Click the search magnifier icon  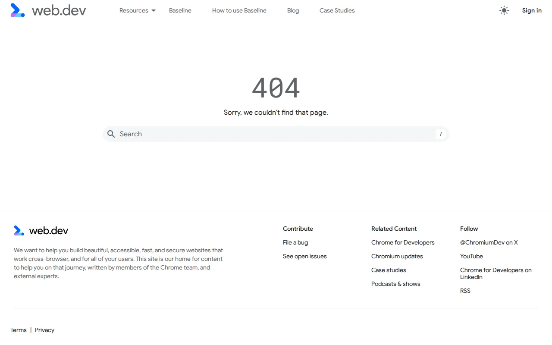111,134
